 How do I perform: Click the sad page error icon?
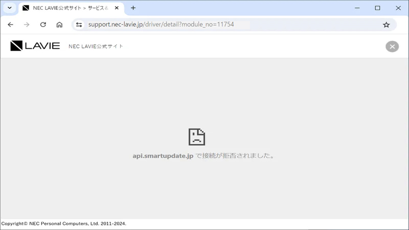click(197, 136)
